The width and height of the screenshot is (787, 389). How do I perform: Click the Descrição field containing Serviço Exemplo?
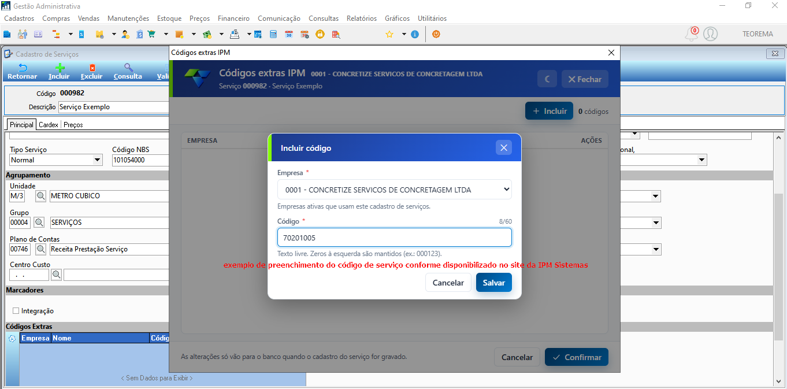click(113, 107)
